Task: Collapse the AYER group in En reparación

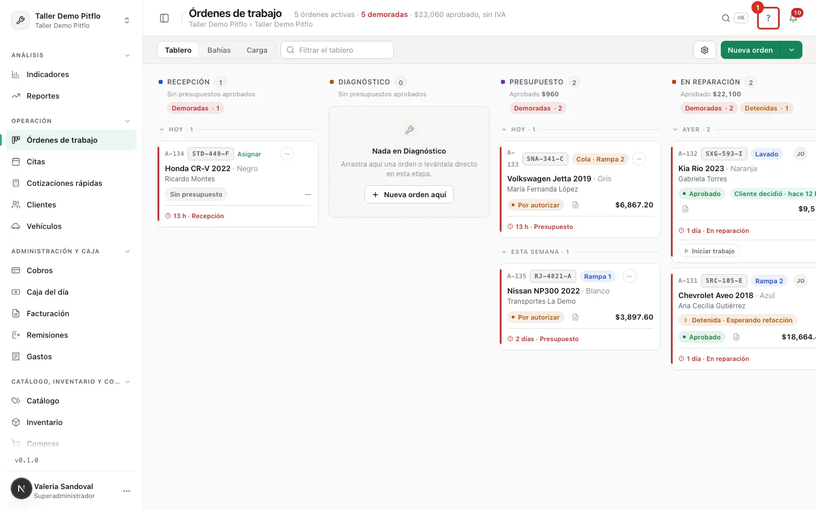Action: tap(675, 129)
